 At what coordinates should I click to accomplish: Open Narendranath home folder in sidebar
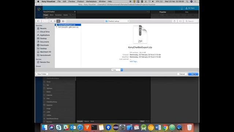tap(45, 55)
